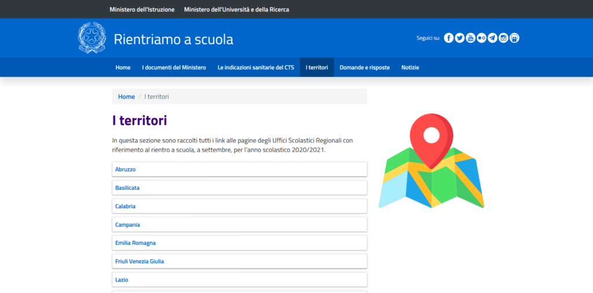Click the Italian Republic emblem logo
Viewport: 593px width, 293px height.
tap(92, 38)
